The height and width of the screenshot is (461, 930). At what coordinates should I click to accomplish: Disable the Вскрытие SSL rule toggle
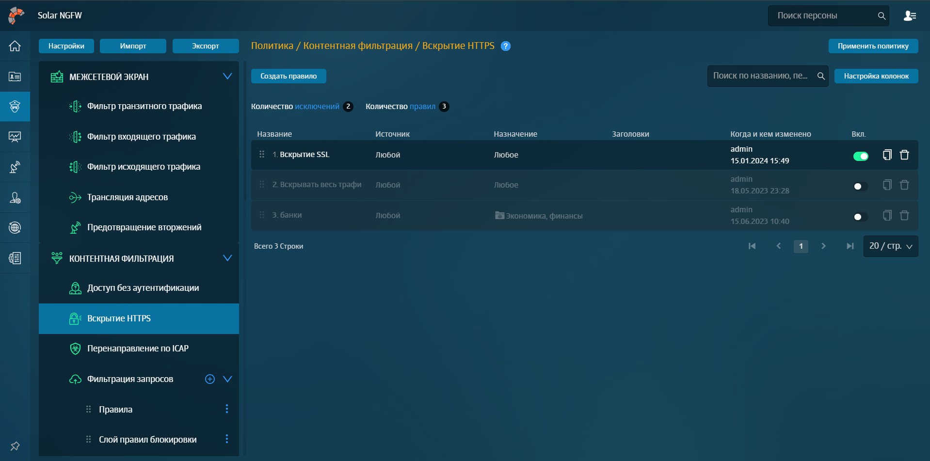(861, 156)
